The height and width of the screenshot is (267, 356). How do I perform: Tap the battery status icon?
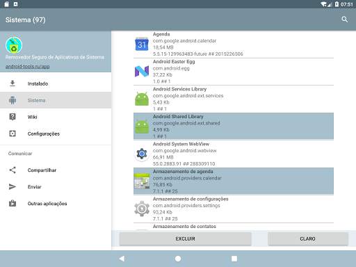pyautogui.click(x=337, y=4)
